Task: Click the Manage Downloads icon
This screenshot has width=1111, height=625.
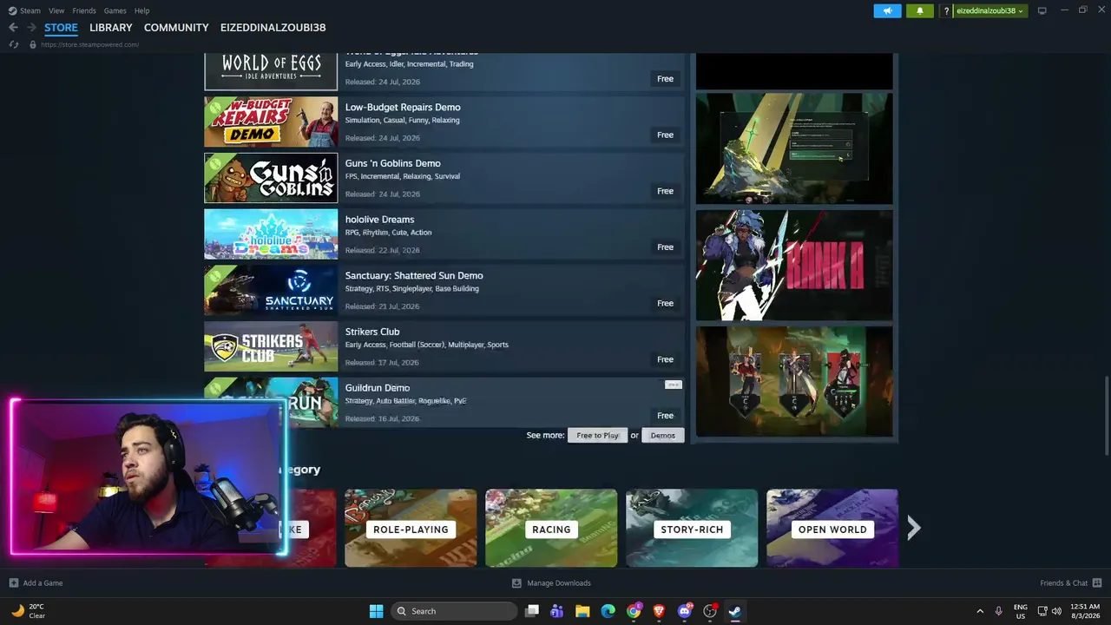Action: click(x=516, y=583)
